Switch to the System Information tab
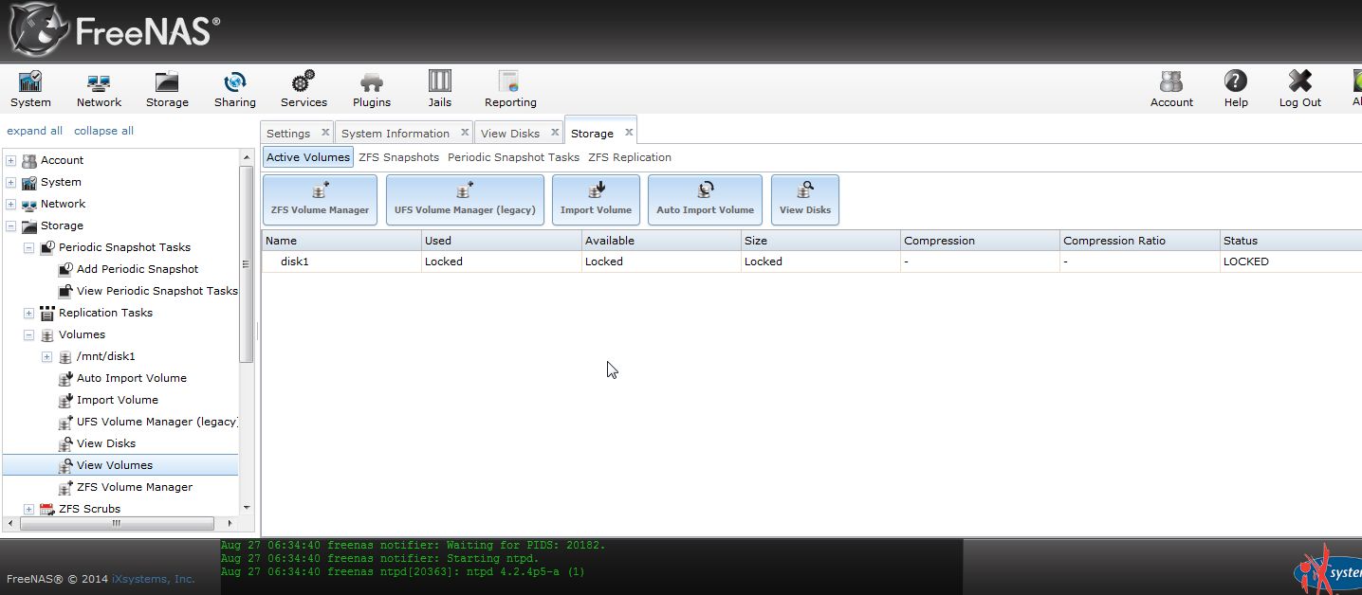Image resolution: width=1362 pixels, height=595 pixels. (x=396, y=134)
